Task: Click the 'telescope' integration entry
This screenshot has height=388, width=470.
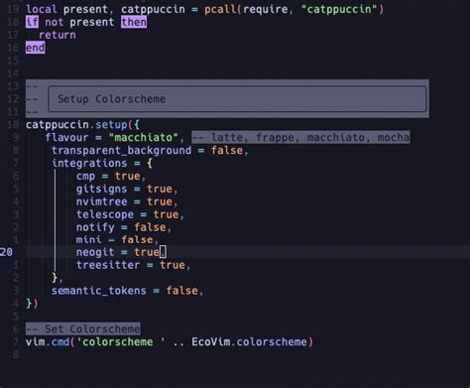Action: pos(105,214)
